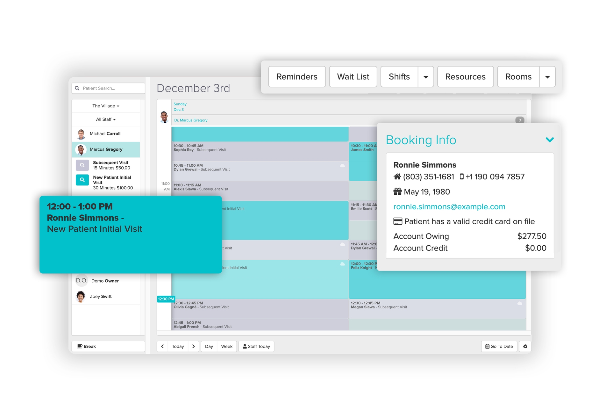Click the calendar icon on Go To Date

click(487, 346)
